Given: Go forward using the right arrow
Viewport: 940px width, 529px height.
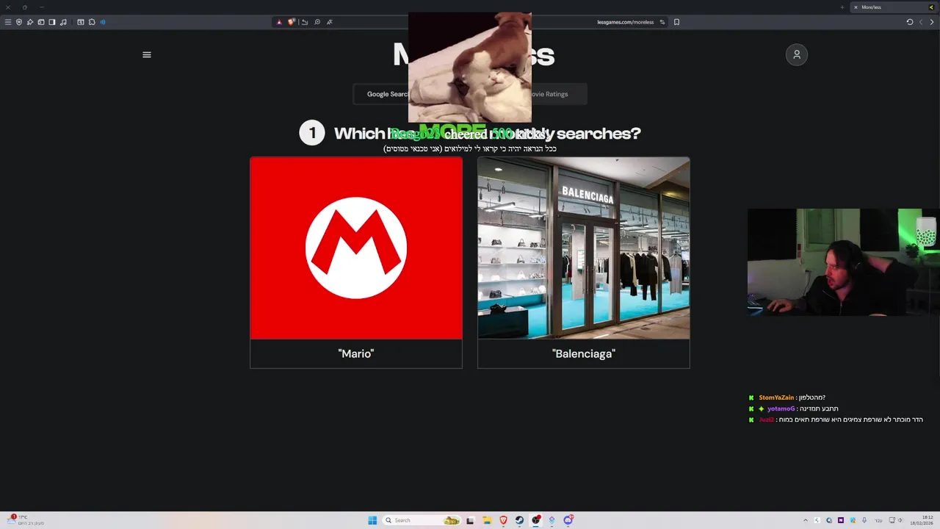Looking at the screenshot, I should tap(932, 22).
